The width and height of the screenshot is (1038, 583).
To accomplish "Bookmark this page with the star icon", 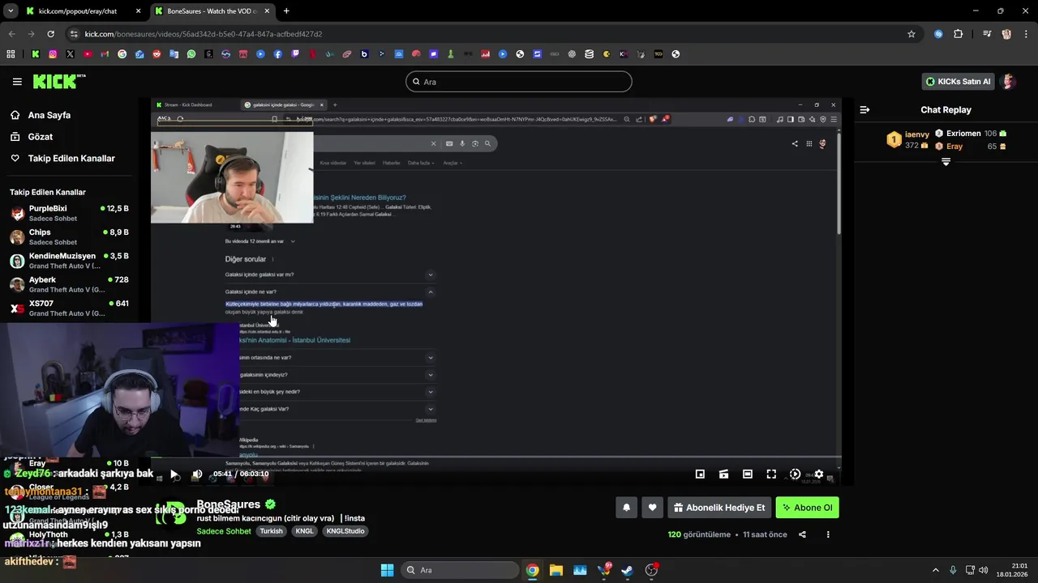I will (x=911, y=34).
